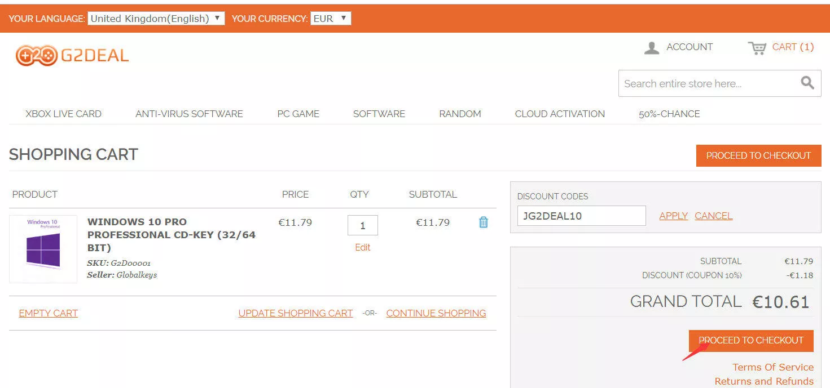Focus the discount code input field
This screenshot has height=388, width=830.
click(x=581, y=216)
